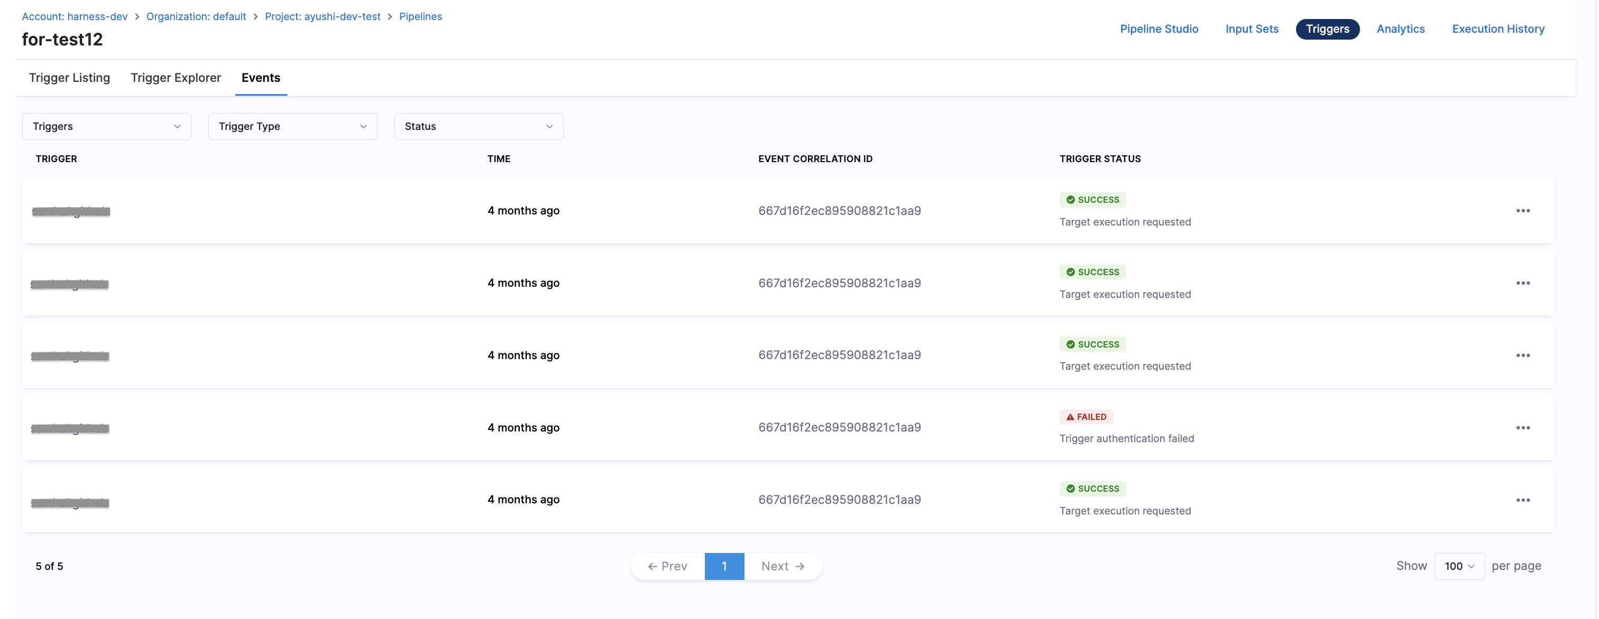
Task: Expand the Triggers filter dropdown
Action: [107, 127]
